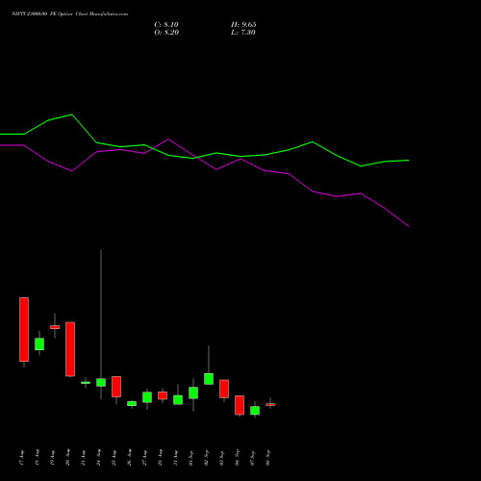Click the green candle for 07 Sep
481x481 pixels.
(x=255, y=411)
